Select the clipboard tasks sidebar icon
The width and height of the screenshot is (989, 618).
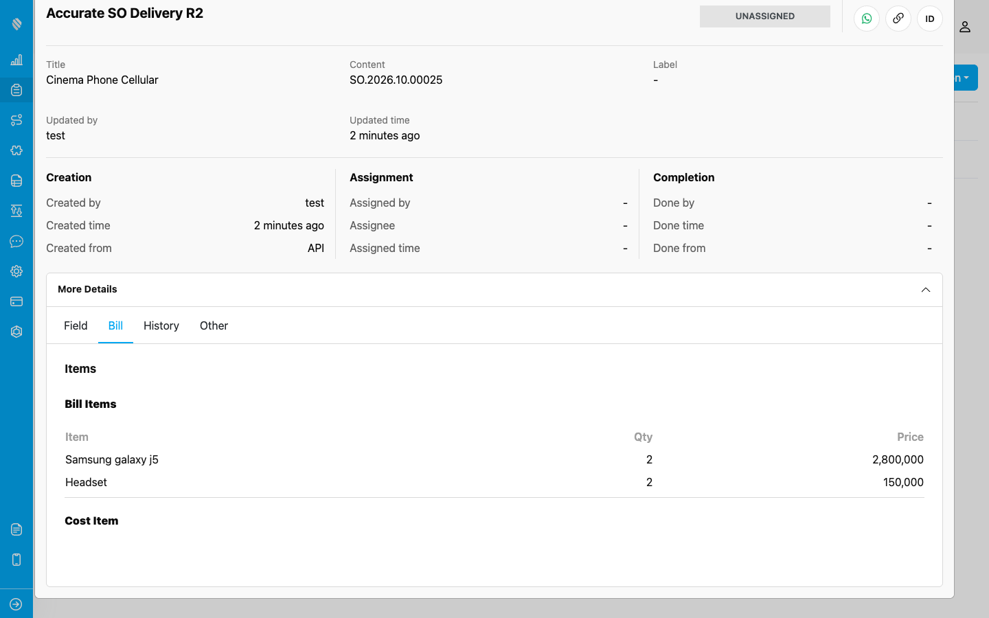pos(16,90)
